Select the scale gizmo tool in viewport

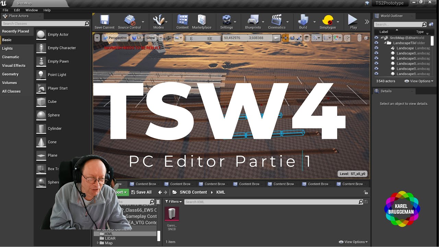[x=299, y=38]
